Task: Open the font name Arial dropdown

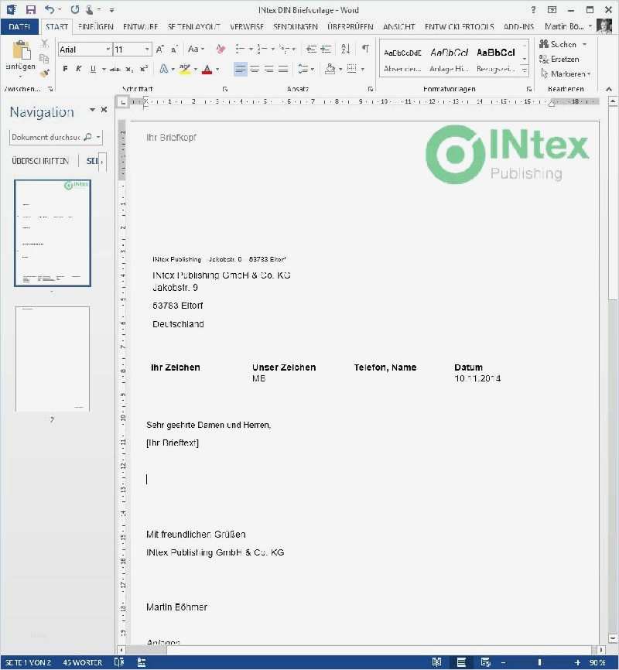Action: click(108, 50)
